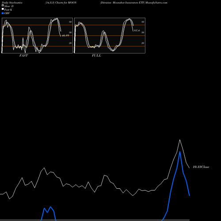Click the 50 axis label in FULL chart
Screen dimensions: 221x221
click(143, 32)
